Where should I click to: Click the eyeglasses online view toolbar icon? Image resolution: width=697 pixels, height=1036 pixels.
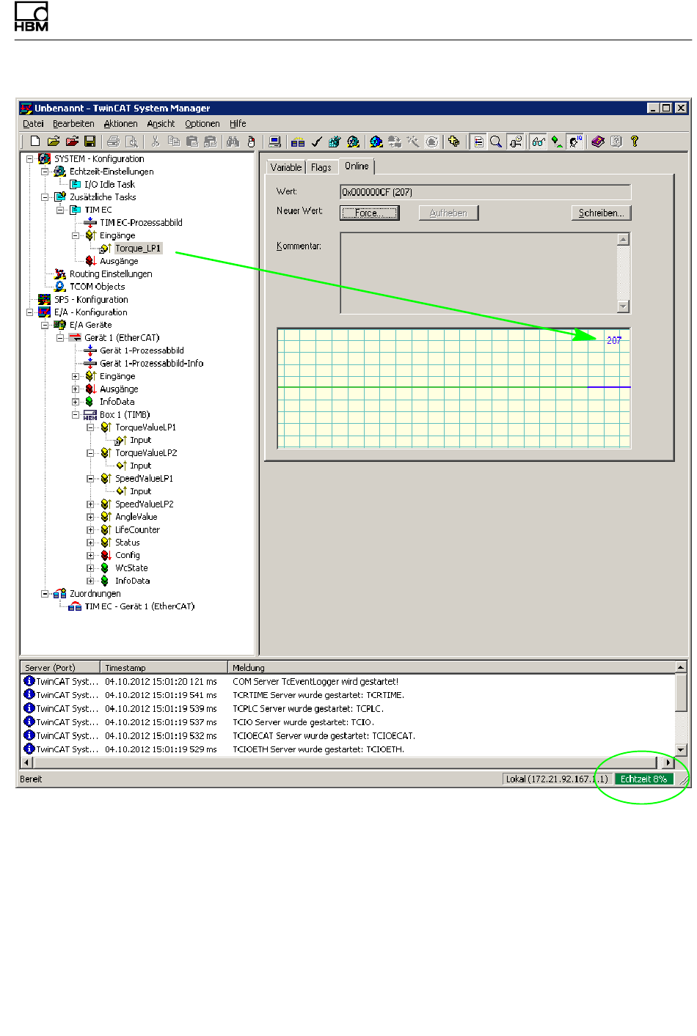(539, 142)
